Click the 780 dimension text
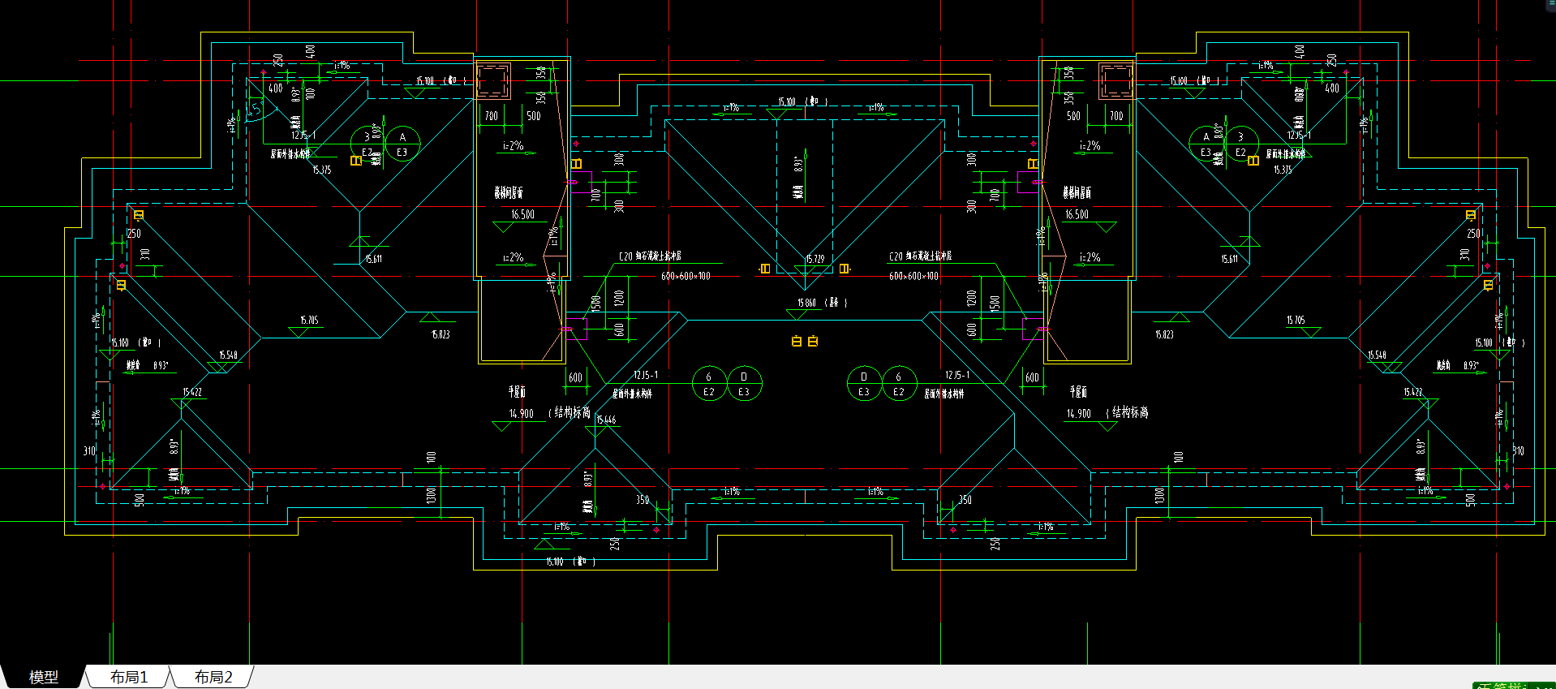The height and width of the screenshot is (689, 1556). pyautogui.click(x=492, y=116)
